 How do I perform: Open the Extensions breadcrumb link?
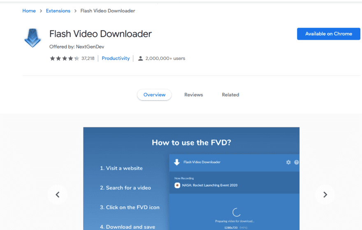[x=58, y=11]
